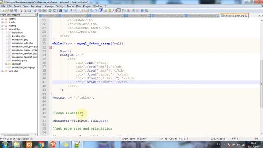Toggle INS insert mode in status bar

[257, 139]
